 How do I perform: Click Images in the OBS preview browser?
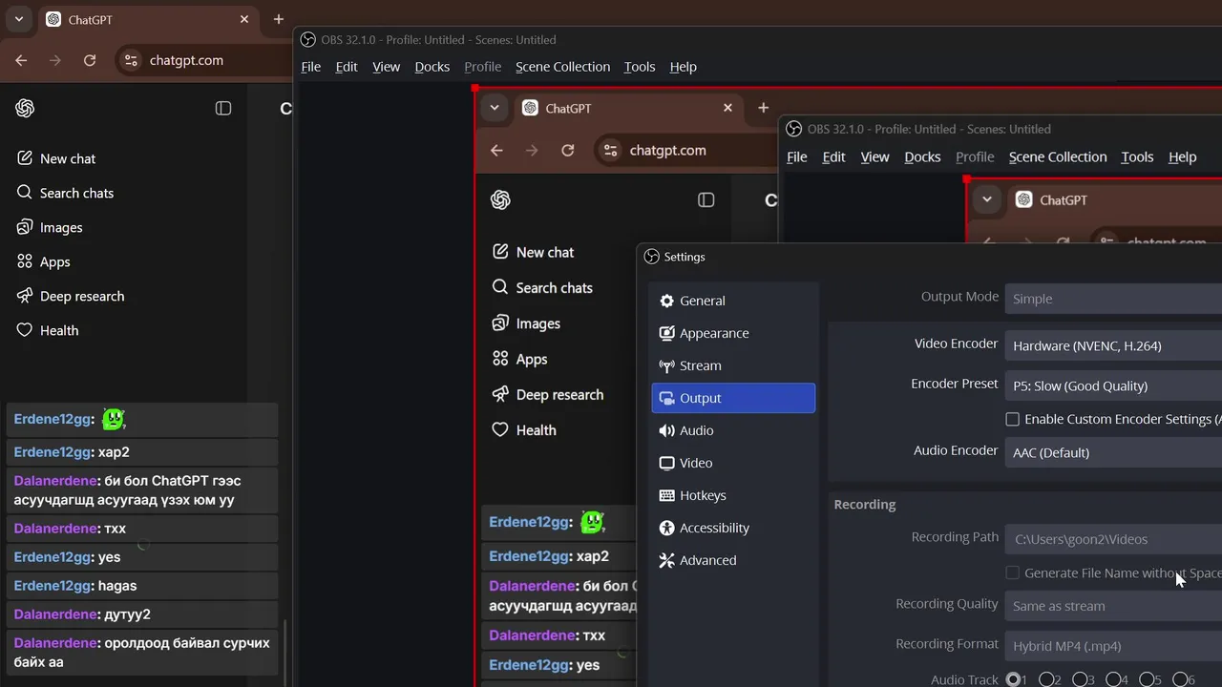[526, 323]
